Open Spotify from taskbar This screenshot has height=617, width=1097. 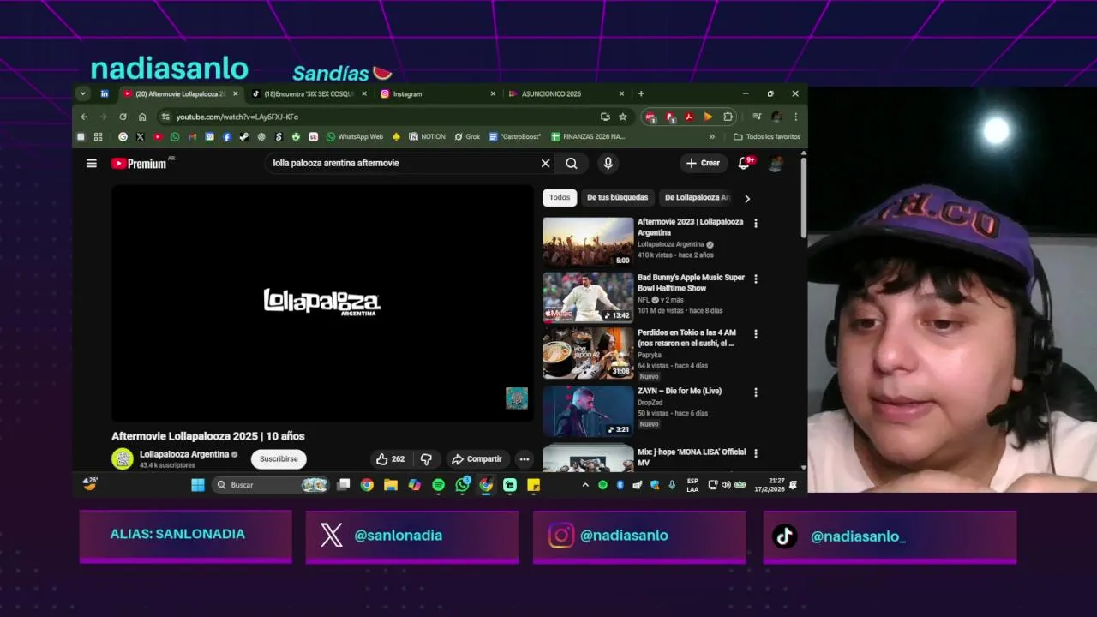(x=439, y=485)
